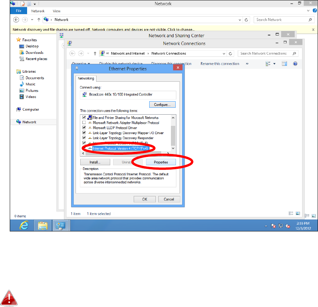Screen dimensions: 318x307
Task: Open the Control Panel taskbar button
Action: pyautogui.click(x=61, y=225)
